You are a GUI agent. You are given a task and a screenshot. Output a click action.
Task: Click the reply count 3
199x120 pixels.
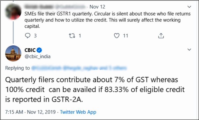(35, 36)
